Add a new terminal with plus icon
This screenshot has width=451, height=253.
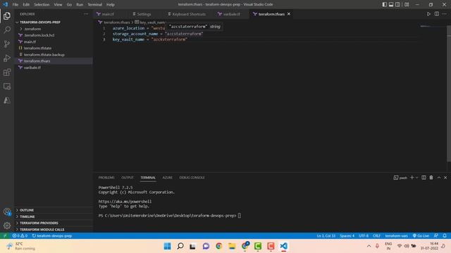click(412, 178)
